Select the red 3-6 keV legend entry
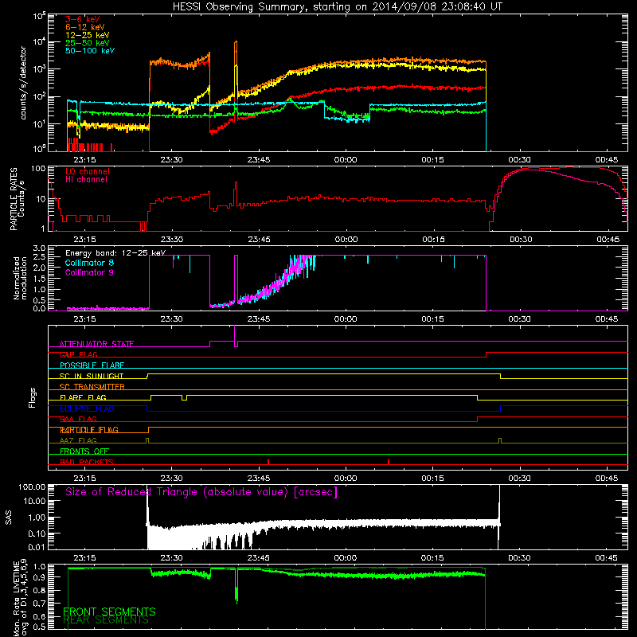637x637 pixels. tap(83, 19)
